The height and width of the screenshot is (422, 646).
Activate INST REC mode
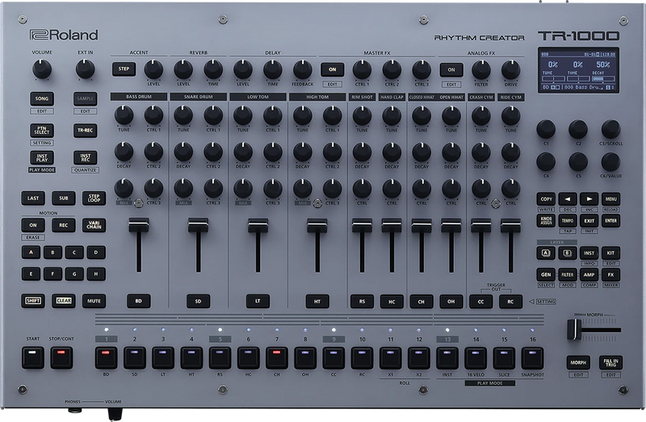coord(86,157)
